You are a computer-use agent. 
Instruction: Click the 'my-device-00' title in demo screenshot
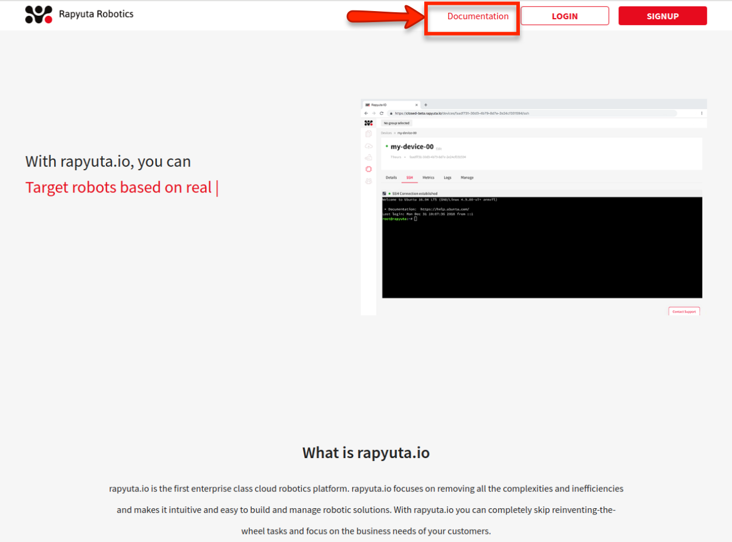tap(412, 147)
